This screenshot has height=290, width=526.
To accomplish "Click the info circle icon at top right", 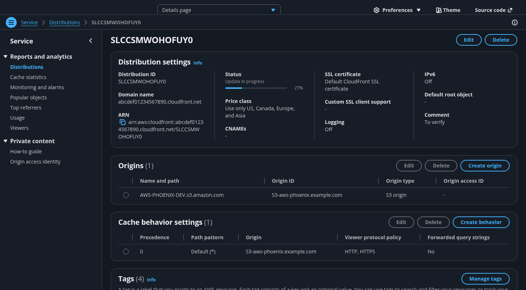I will pos(514,22).
